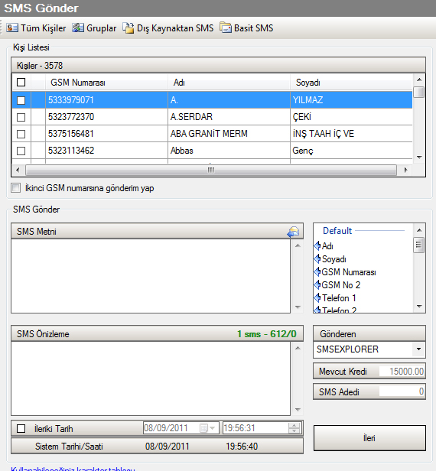Increment the scheduled time spinner

coord(294,425)
